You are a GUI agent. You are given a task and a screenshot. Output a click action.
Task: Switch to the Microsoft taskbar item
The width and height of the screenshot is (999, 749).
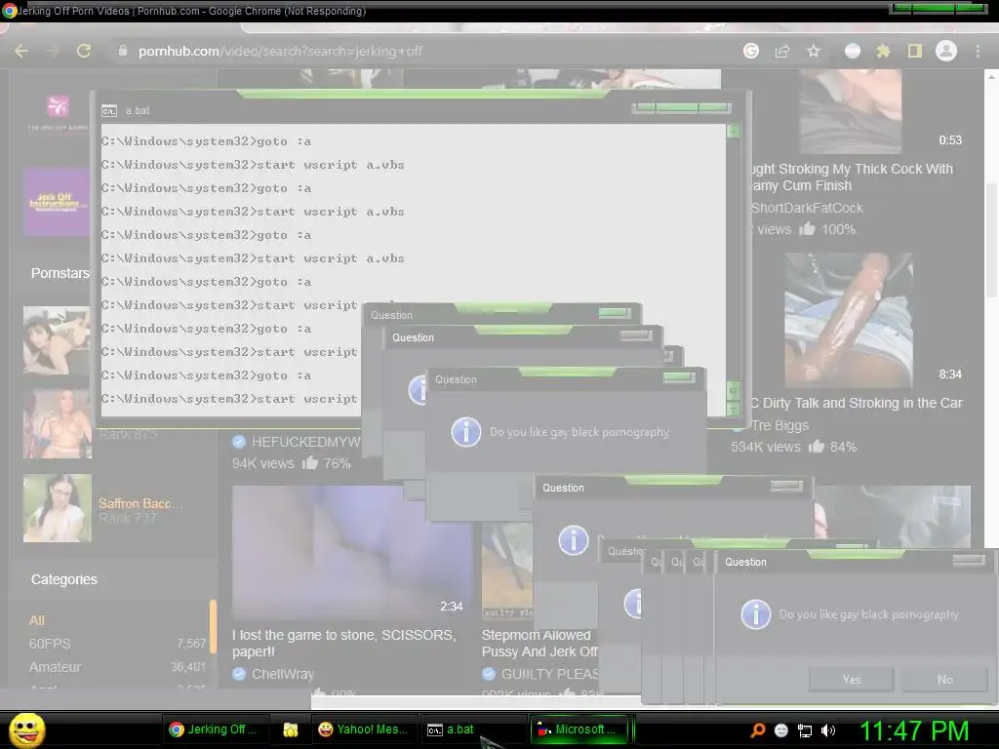pyautogui.click(x=578, y=729)
